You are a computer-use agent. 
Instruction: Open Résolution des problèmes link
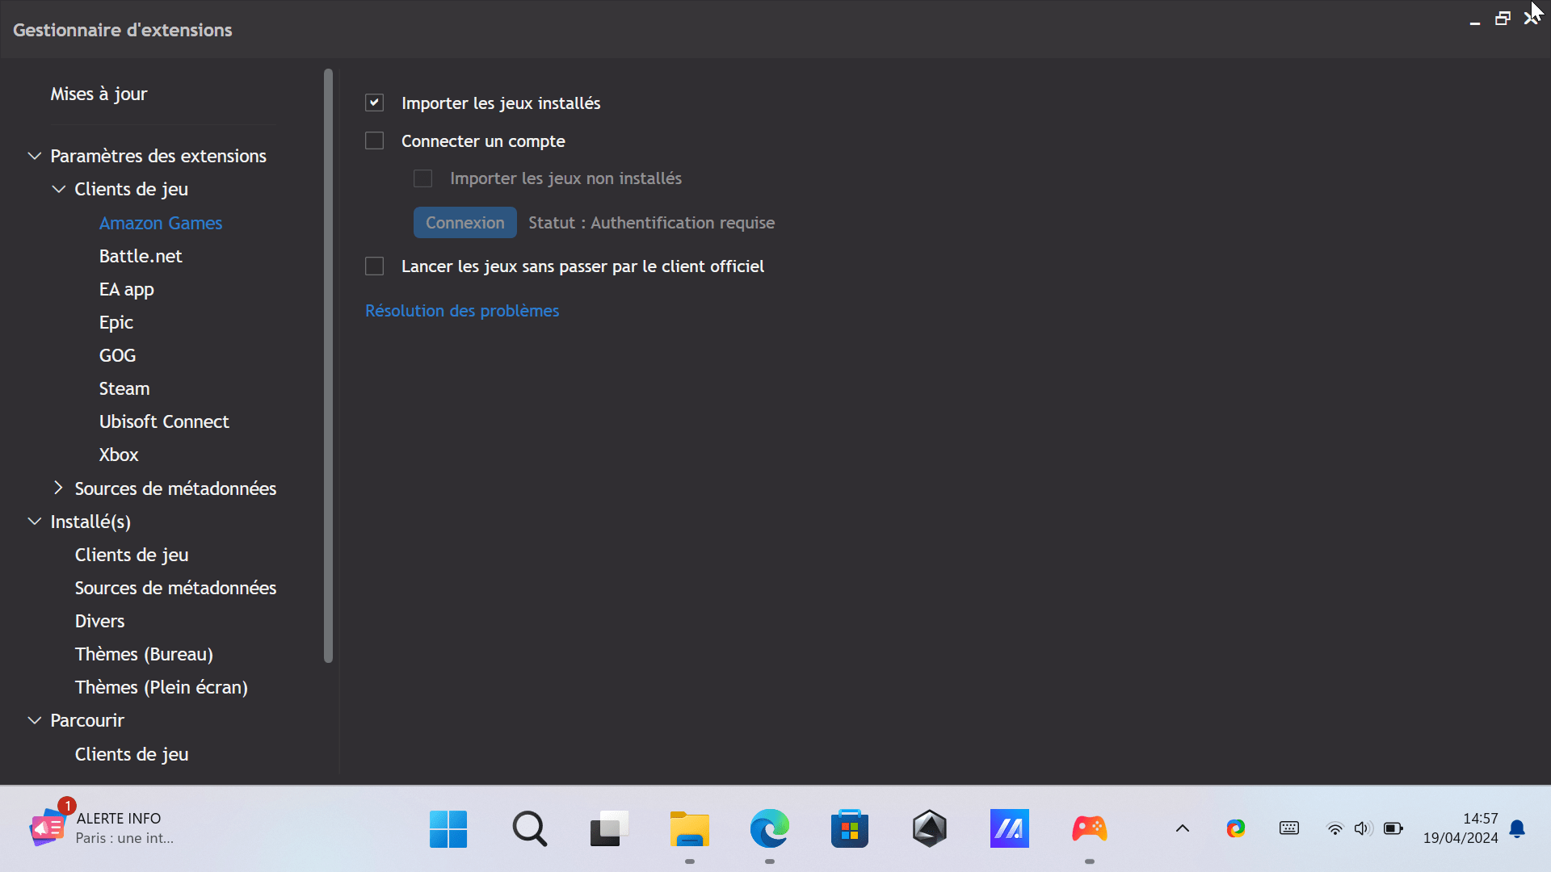pos(462,311)
